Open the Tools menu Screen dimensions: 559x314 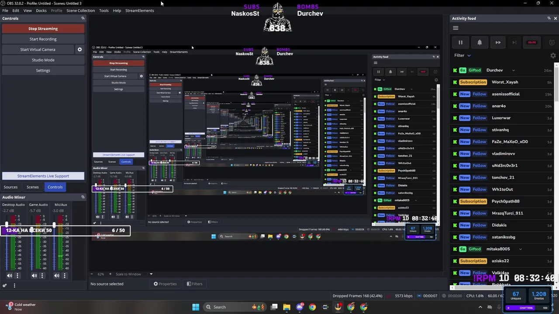[104, 10]
